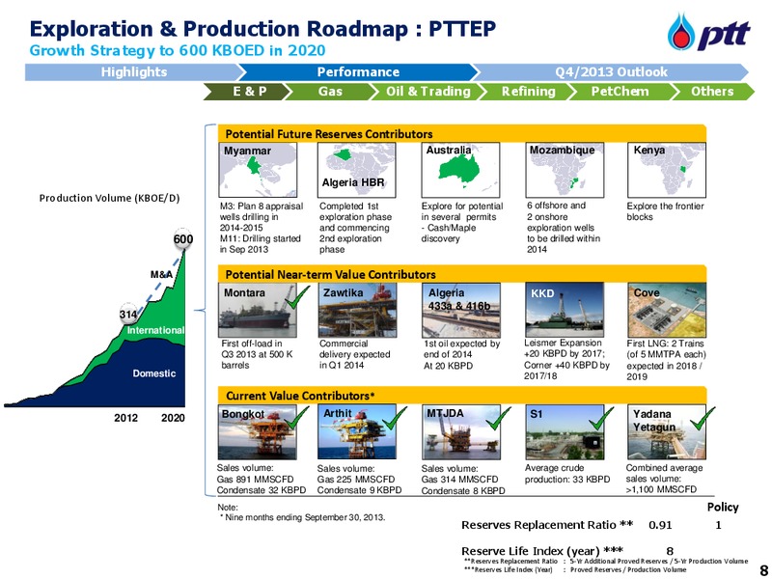Open the Gas section chevron
This screenshot has height=579, width=772.
(330, 92)
